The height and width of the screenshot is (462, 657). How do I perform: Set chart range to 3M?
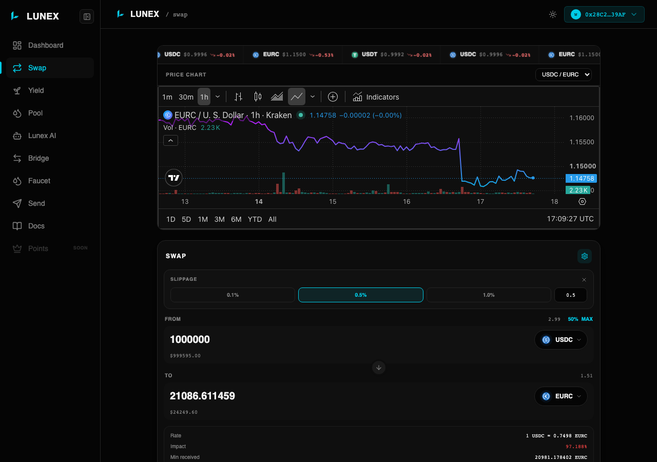point(219,219)
